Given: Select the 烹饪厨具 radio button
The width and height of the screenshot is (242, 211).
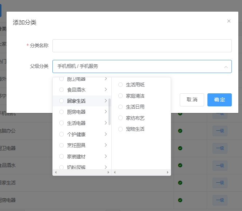Looking at the screenshot, I should pos(62,145).
